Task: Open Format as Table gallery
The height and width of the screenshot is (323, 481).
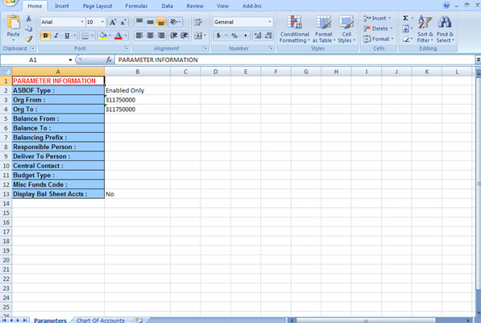Action: click(x=324, y=29)
